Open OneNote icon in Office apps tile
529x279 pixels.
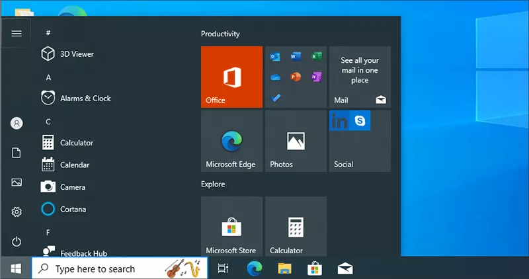316,77
